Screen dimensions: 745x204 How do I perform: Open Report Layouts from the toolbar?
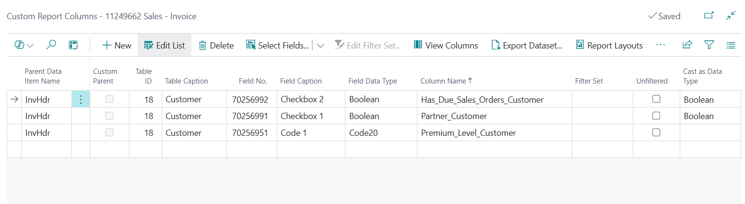pyautogui.click(x=609, y=46)
